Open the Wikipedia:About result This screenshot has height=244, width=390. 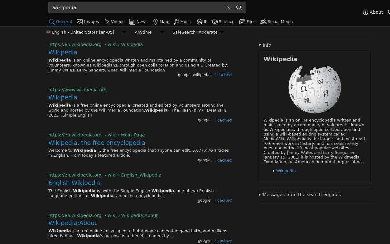click(x=72, y=223)
